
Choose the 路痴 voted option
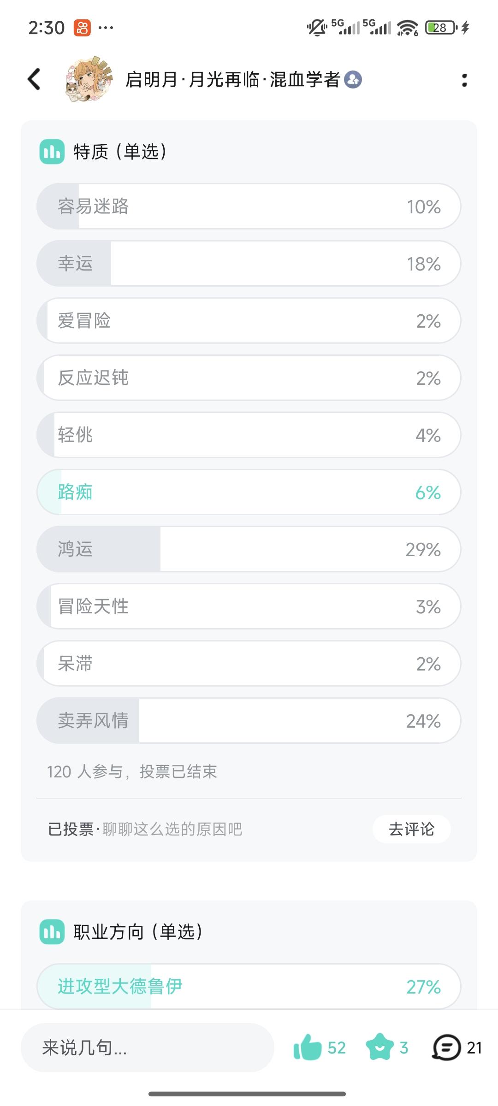coord(249,492)
